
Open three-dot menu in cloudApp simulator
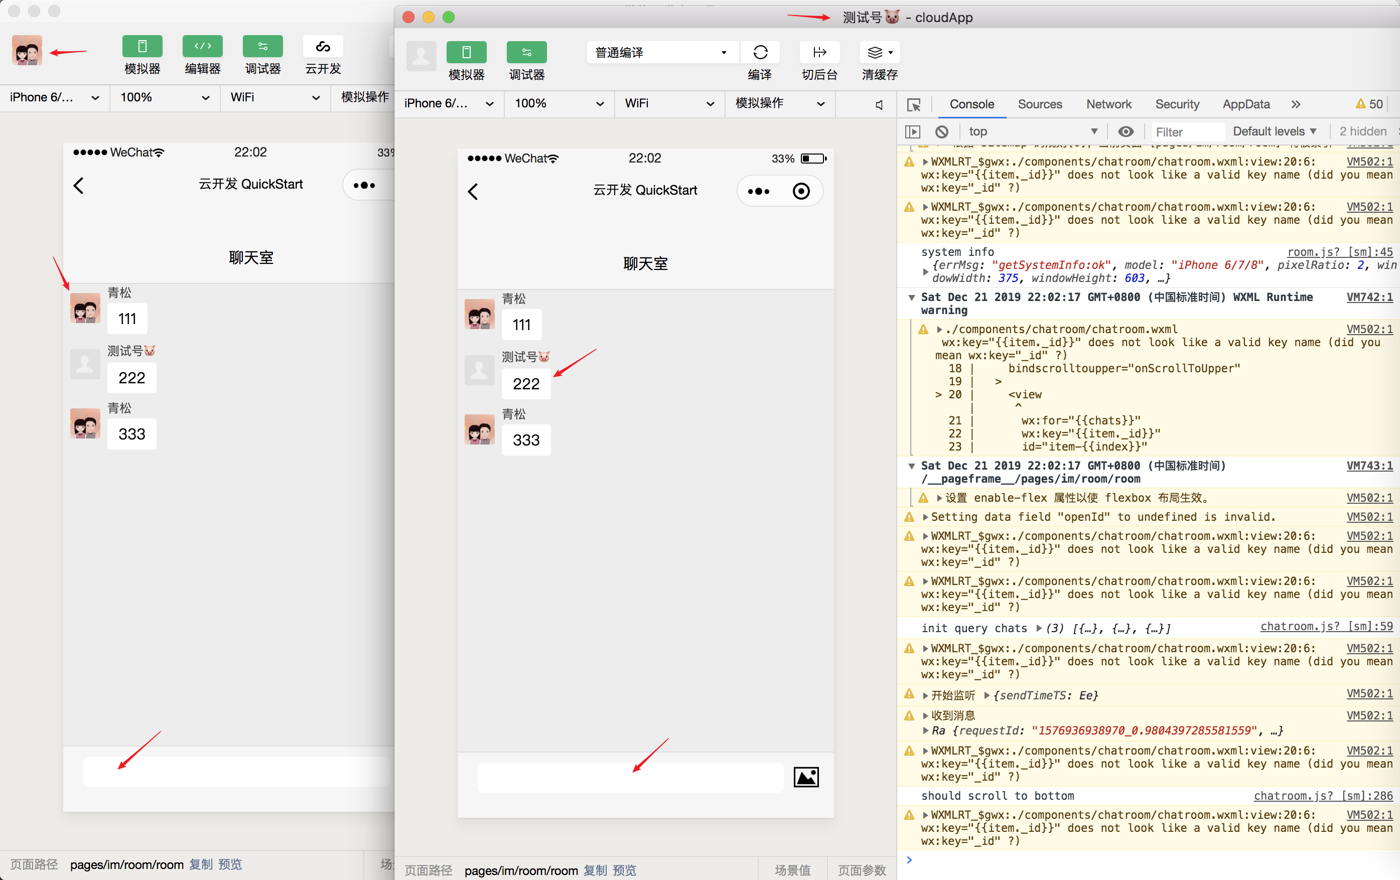click(758, 191)
